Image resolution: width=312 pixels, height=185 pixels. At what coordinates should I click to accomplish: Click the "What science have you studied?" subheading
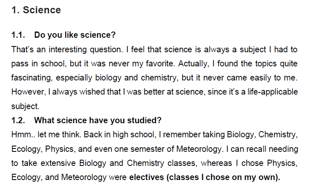pos(98,120)
